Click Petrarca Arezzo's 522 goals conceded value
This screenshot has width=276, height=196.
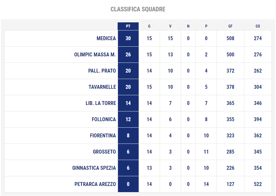258,184
